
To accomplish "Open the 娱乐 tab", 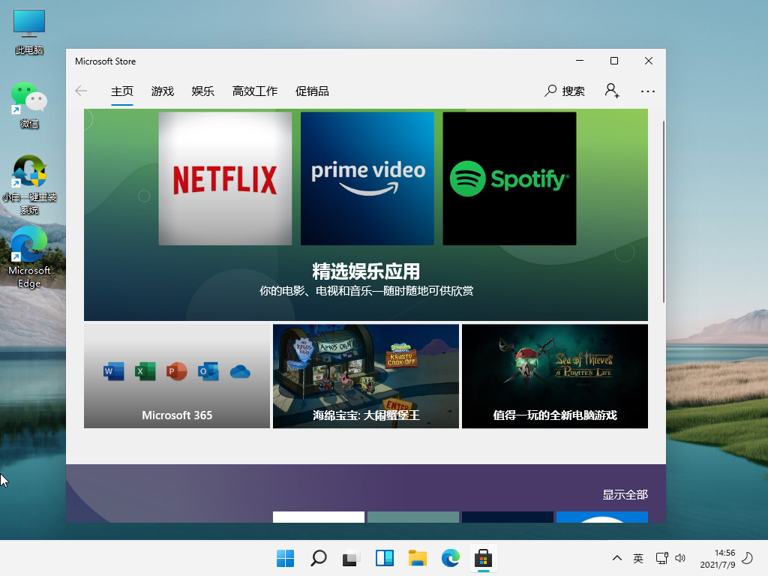I will pyautogui.click(x=202, y=91).
